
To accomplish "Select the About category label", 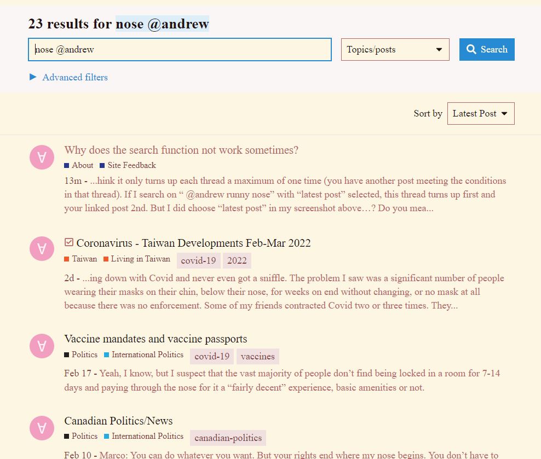I will [82, 165].
